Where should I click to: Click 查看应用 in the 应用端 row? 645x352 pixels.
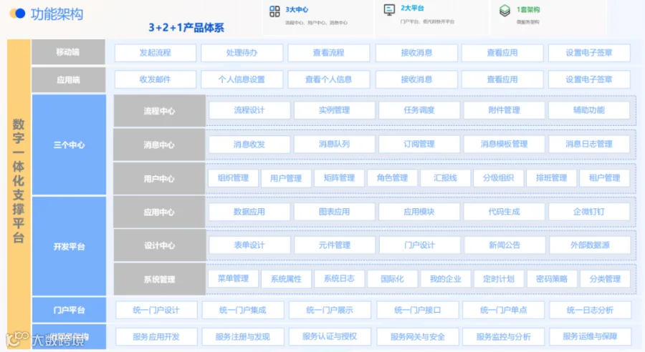pyautogui.click(x=502, y=79)
